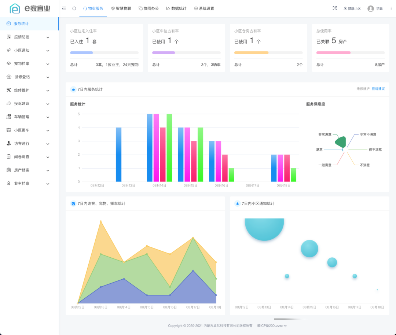Click the e家宜业 brand text

37,8
